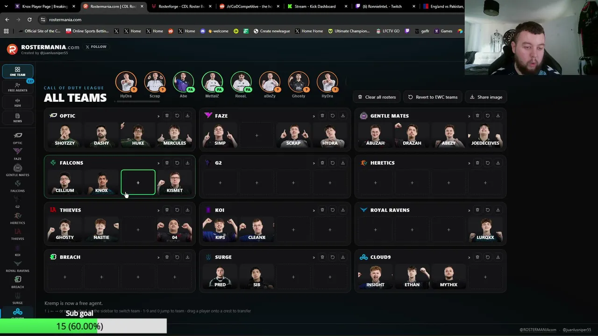The height and width of the screenshot is (336, 598).
Task: Go back in the browser
Action: (7, 20)
